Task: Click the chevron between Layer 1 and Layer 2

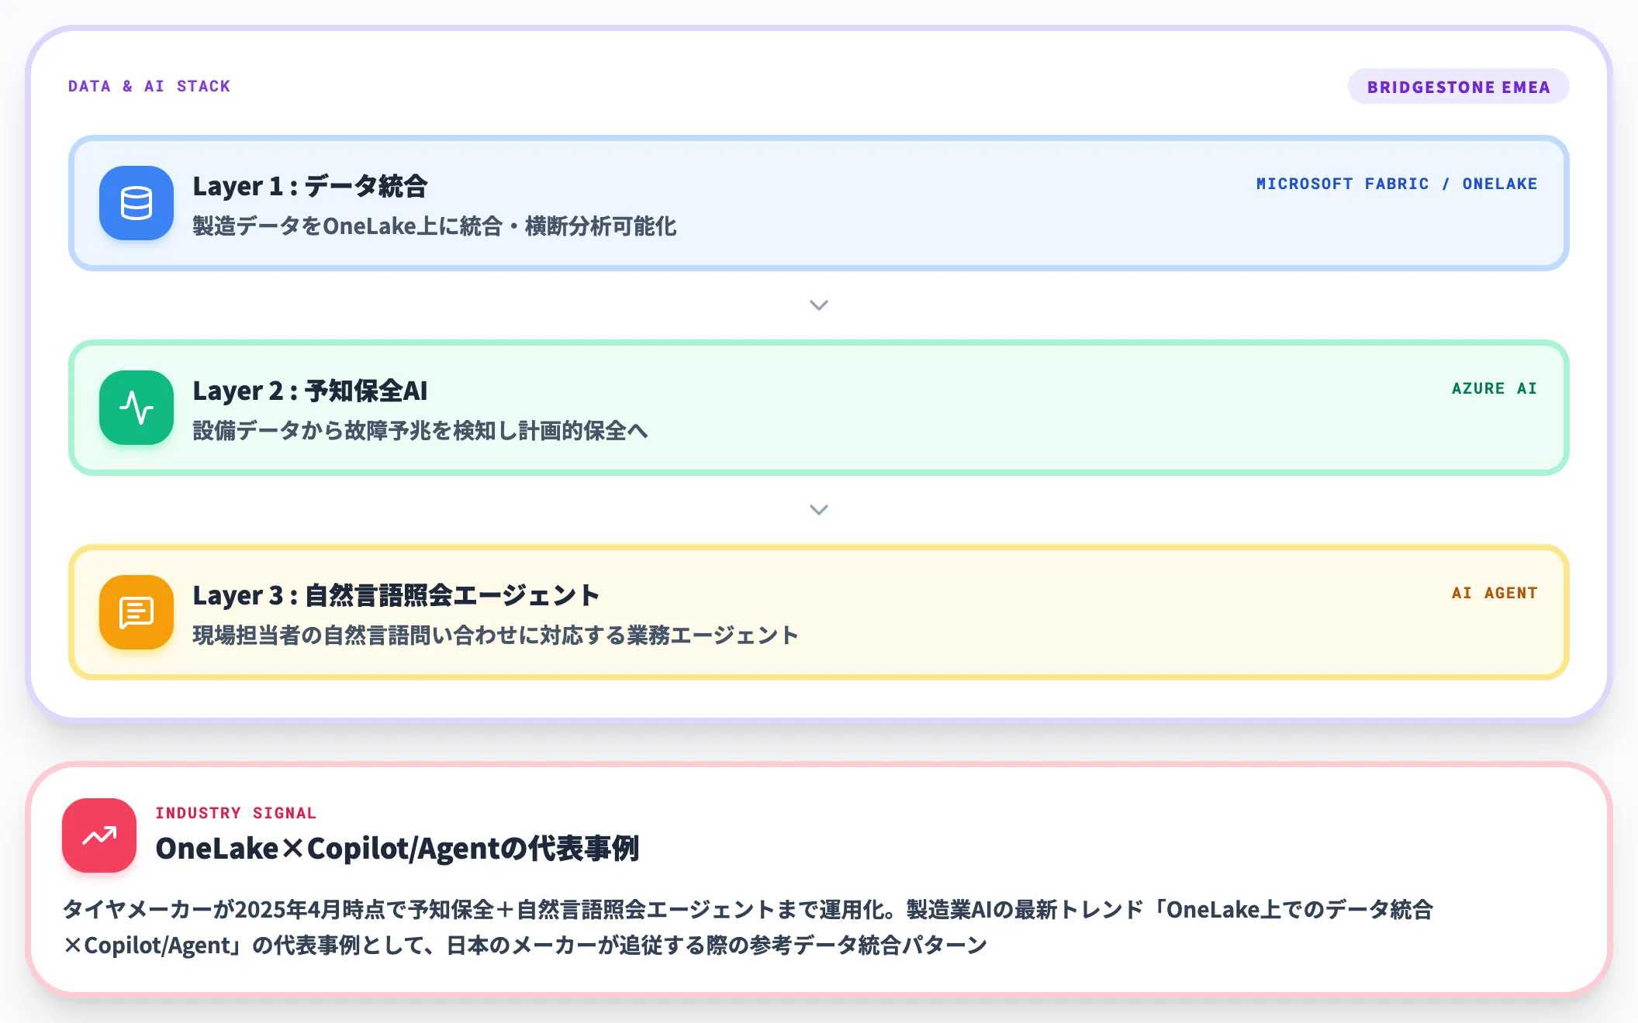Action: click(x=819, y=305)
